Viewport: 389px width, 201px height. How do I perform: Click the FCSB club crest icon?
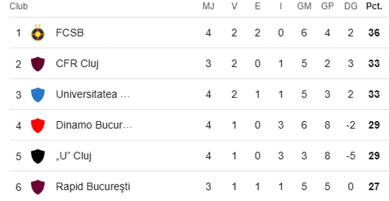[38, 33]
